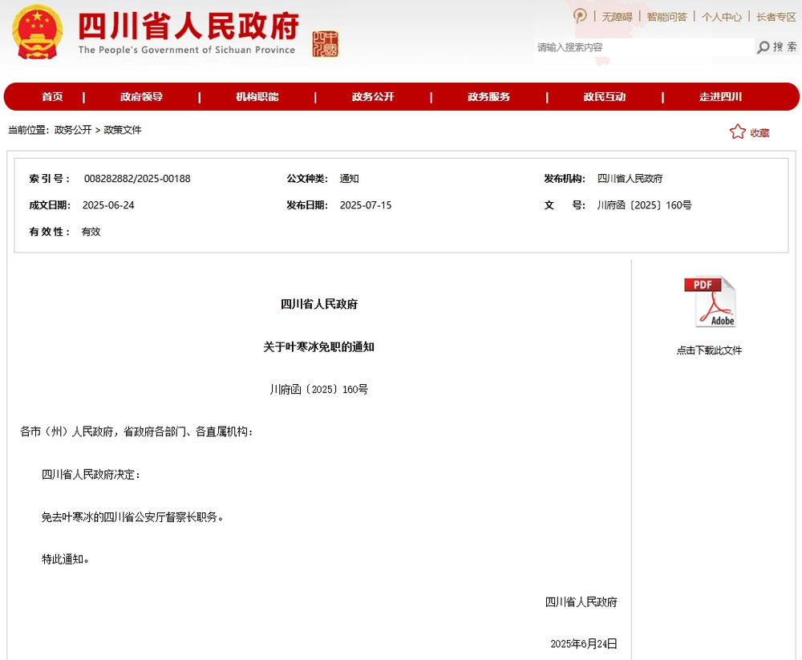Screen dimensions: 802x660
Task: Click 政务公开 in breadcrumb
Action: point(73,130)
